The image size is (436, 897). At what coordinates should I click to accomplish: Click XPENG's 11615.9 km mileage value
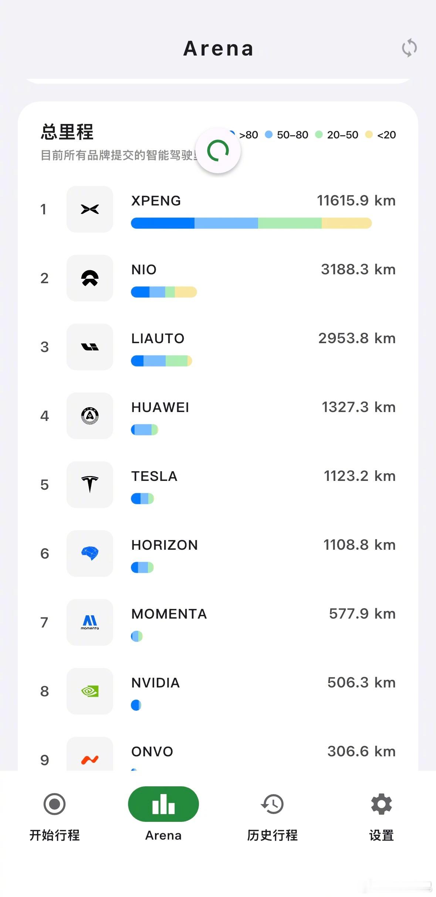356,201
